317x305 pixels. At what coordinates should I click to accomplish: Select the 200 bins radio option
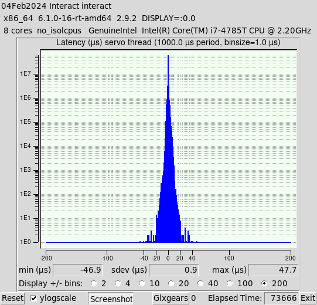(x=264, y=283)
